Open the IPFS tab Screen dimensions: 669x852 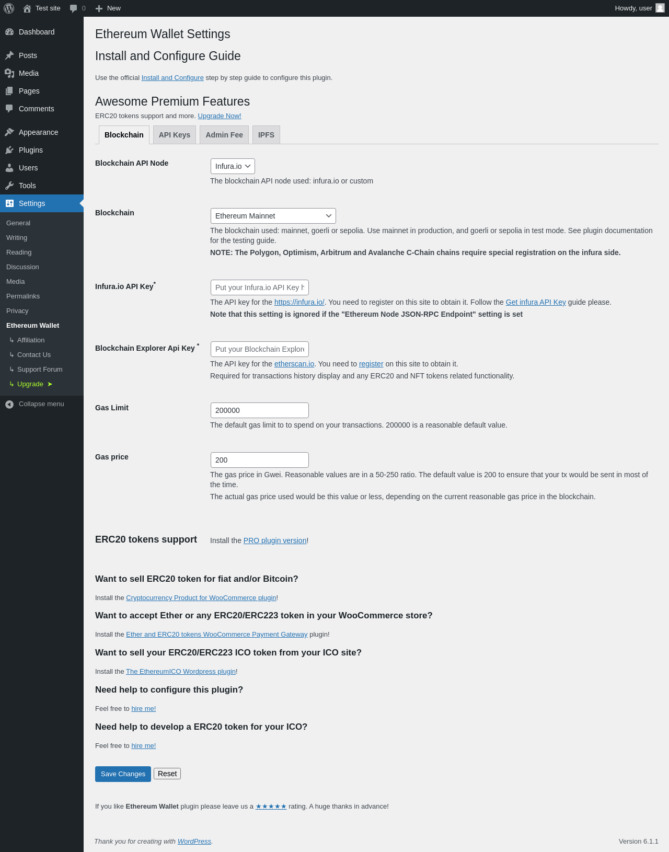click(266, 135)
